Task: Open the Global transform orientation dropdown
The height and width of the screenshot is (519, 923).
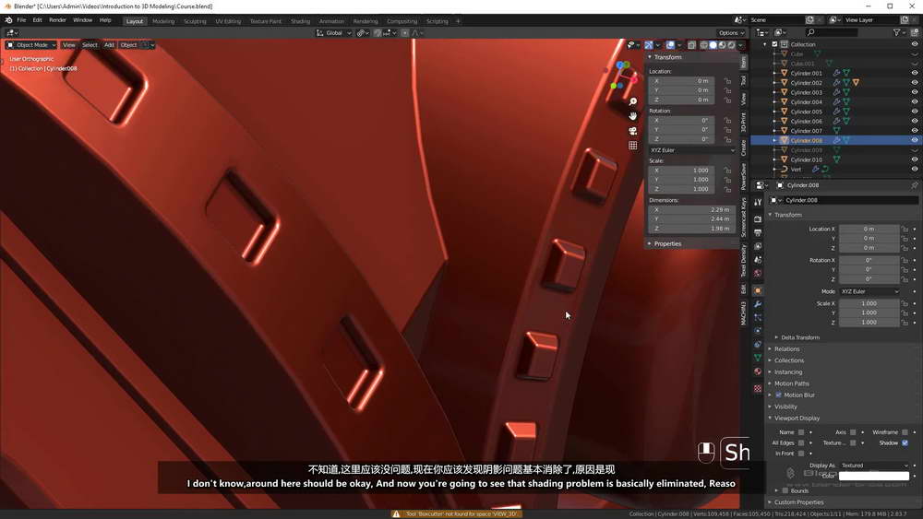Action: point(334,33)
